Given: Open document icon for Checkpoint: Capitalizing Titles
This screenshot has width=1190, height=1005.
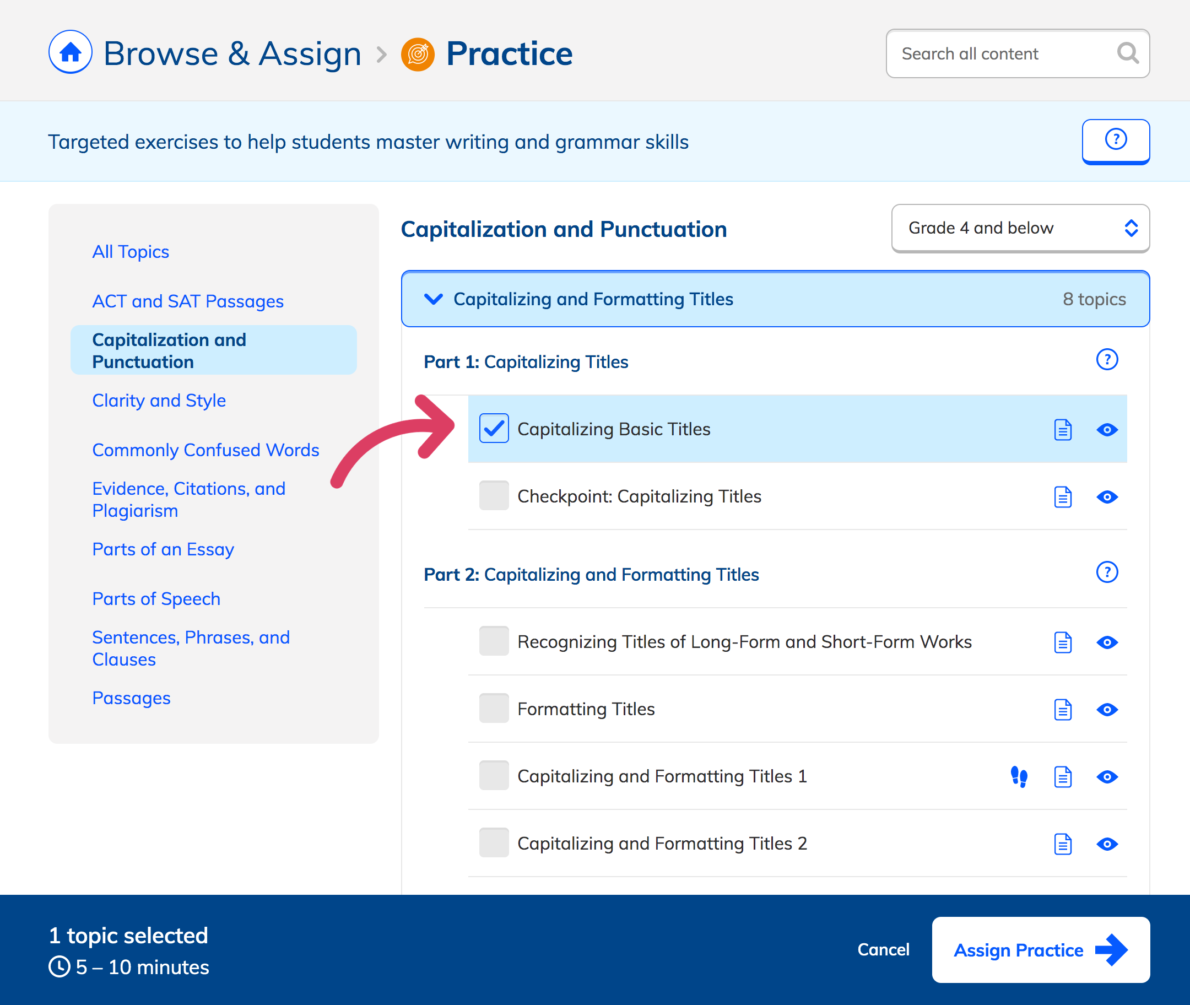Looking at the screenshot, I should click(x=1062, y=497).
